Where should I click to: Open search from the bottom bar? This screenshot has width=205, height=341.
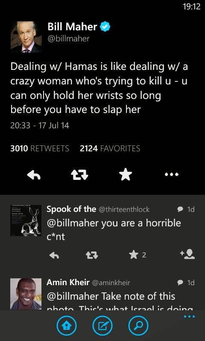coord(138,326)
